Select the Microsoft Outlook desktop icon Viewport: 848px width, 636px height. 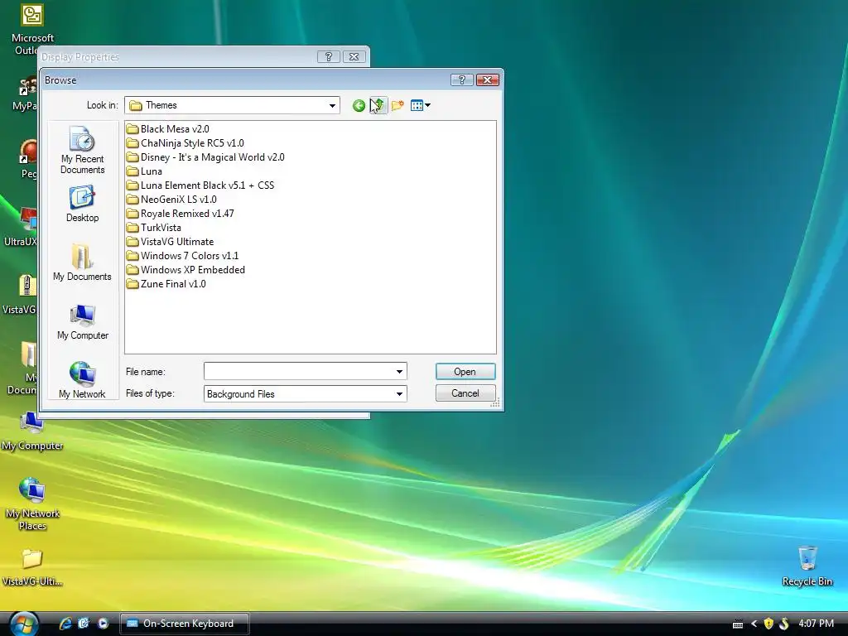point(32,29)
